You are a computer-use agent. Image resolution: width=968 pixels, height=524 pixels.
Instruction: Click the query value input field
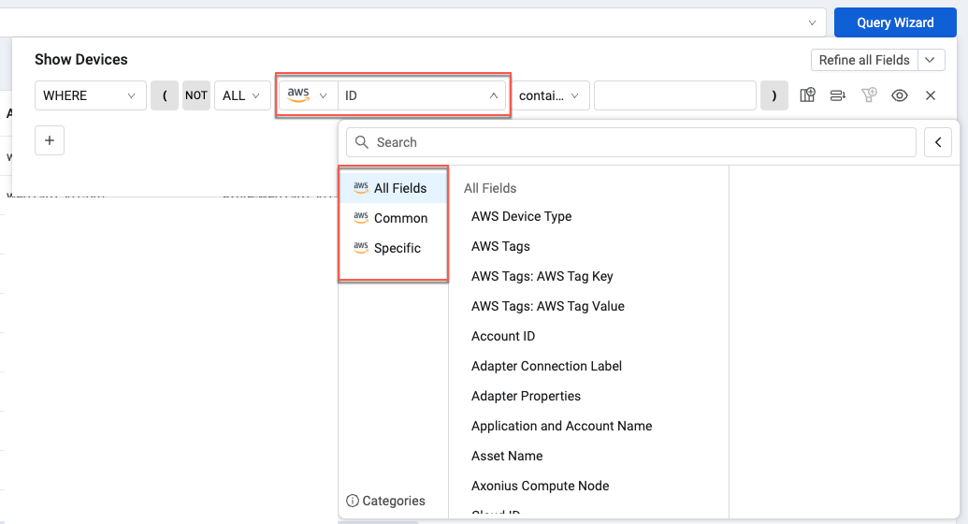coord(674,95)
